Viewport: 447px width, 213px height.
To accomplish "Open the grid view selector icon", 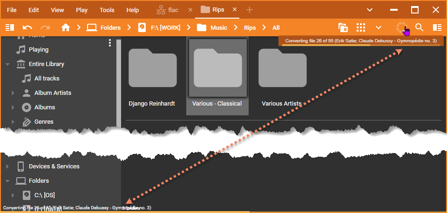I will click(361, 27).
